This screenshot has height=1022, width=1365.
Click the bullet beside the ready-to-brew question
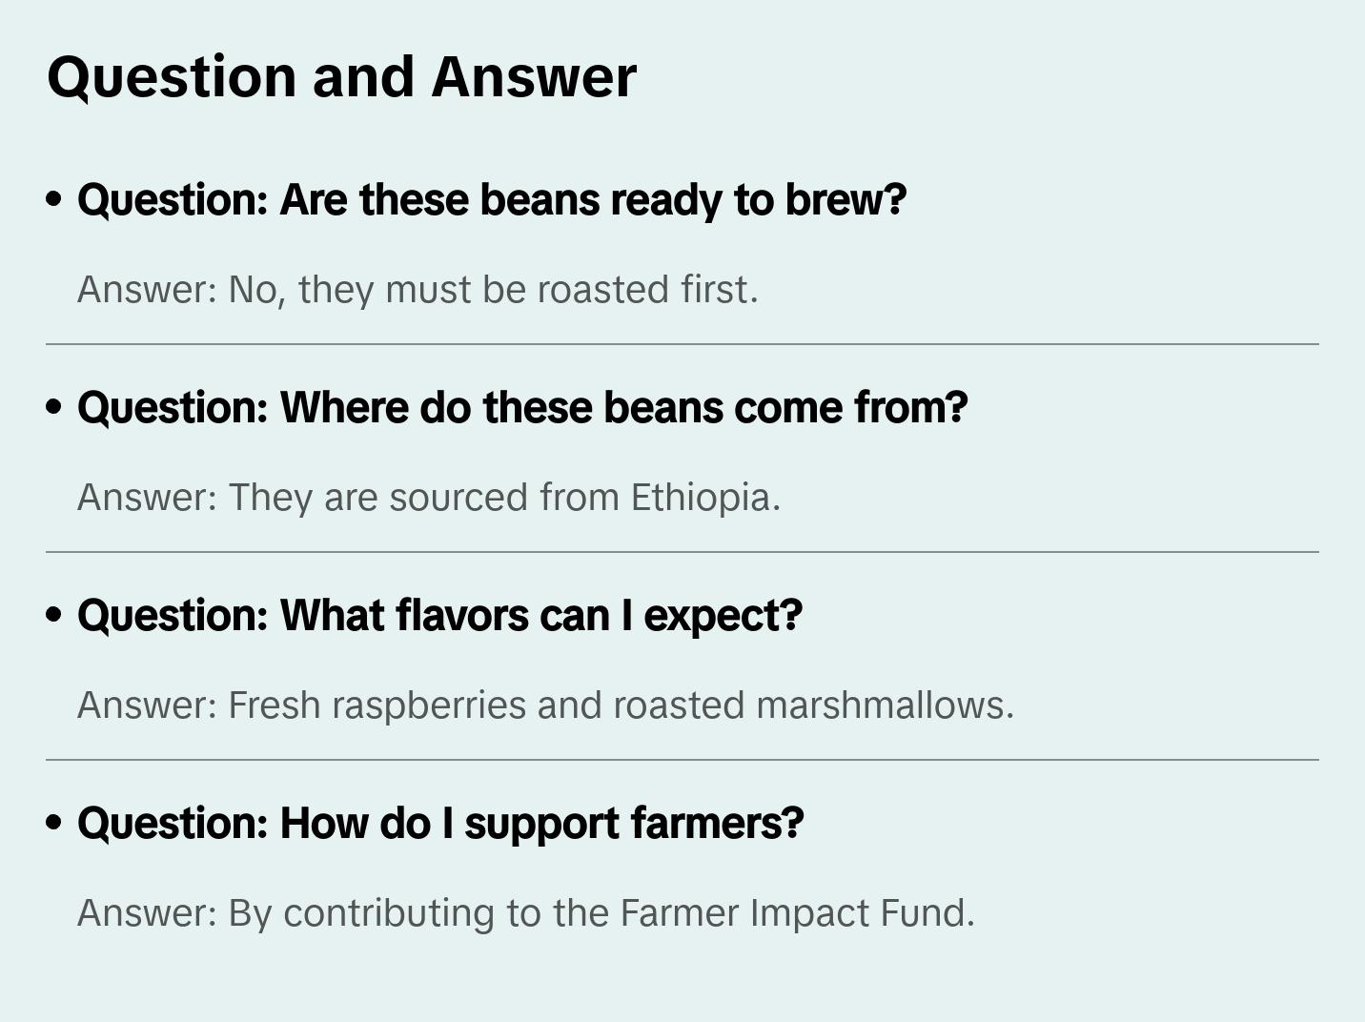(54, 200)
